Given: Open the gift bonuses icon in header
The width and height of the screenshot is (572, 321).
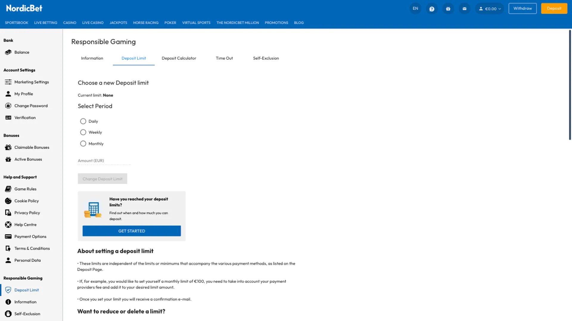Looking at the screenshot, I should [x=448, y=9].
